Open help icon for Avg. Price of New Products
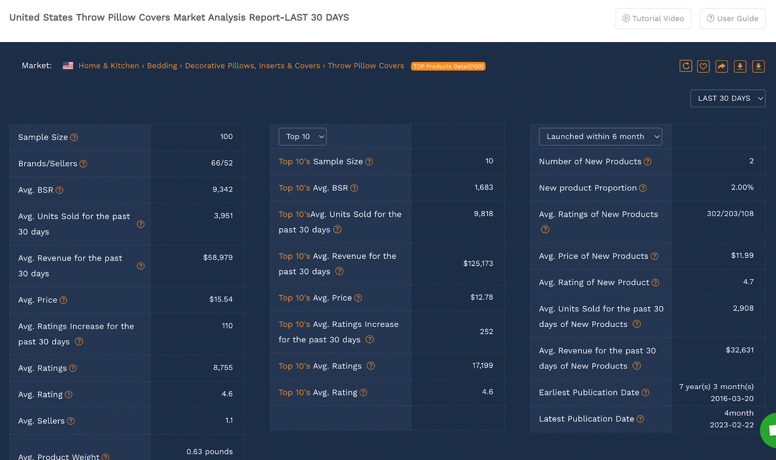The width and height of the screenshot is (776, 460). click(654, 256)
